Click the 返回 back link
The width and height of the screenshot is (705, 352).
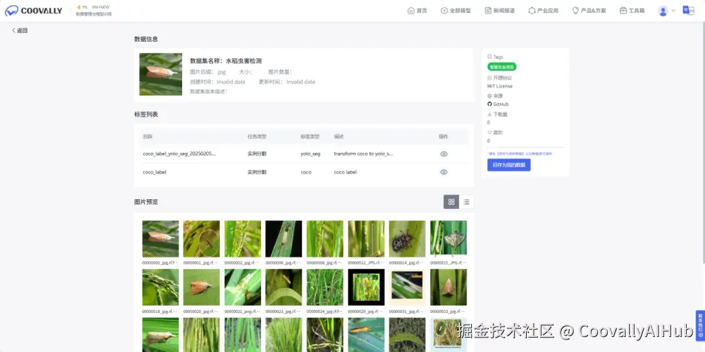(20, 31)
